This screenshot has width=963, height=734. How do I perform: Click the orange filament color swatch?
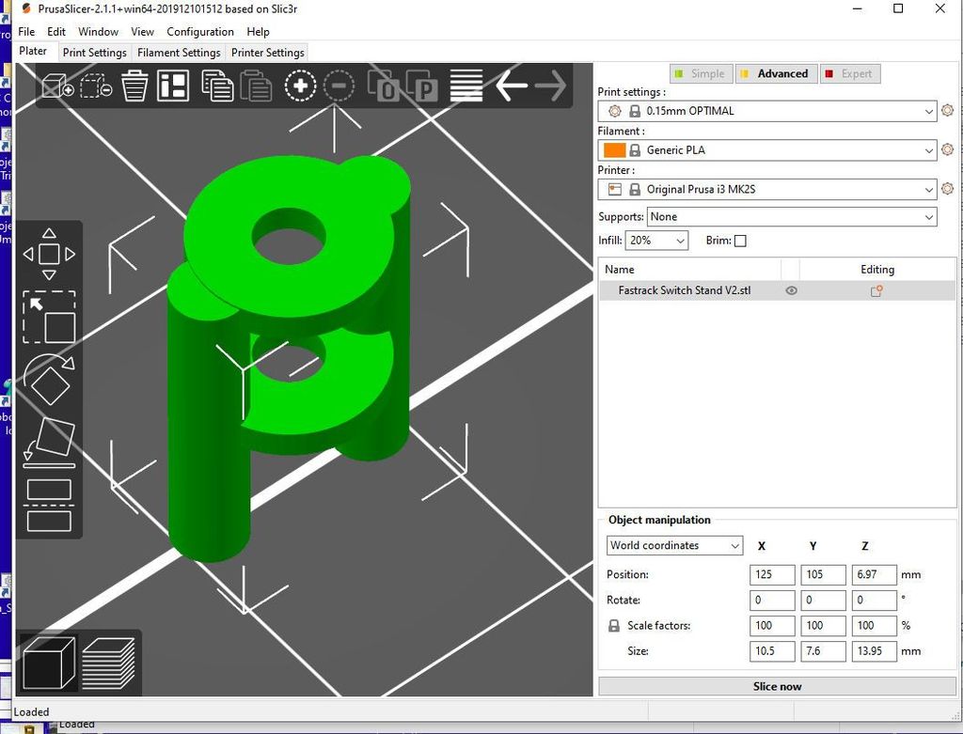(x=614, y=150)
